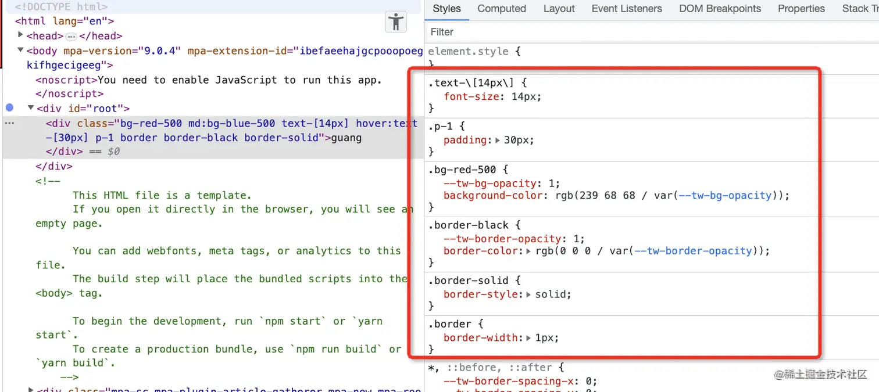Click the background-color property name
Viewport: 879px width, 392px height.
tap(492, 196)
